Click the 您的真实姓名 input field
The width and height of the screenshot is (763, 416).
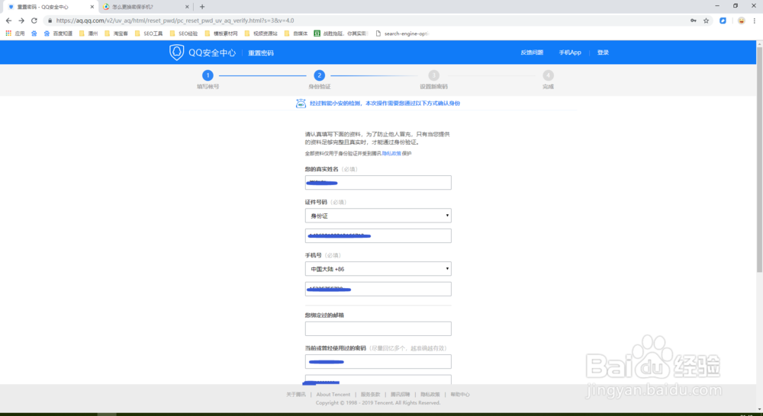coord(378,183)
